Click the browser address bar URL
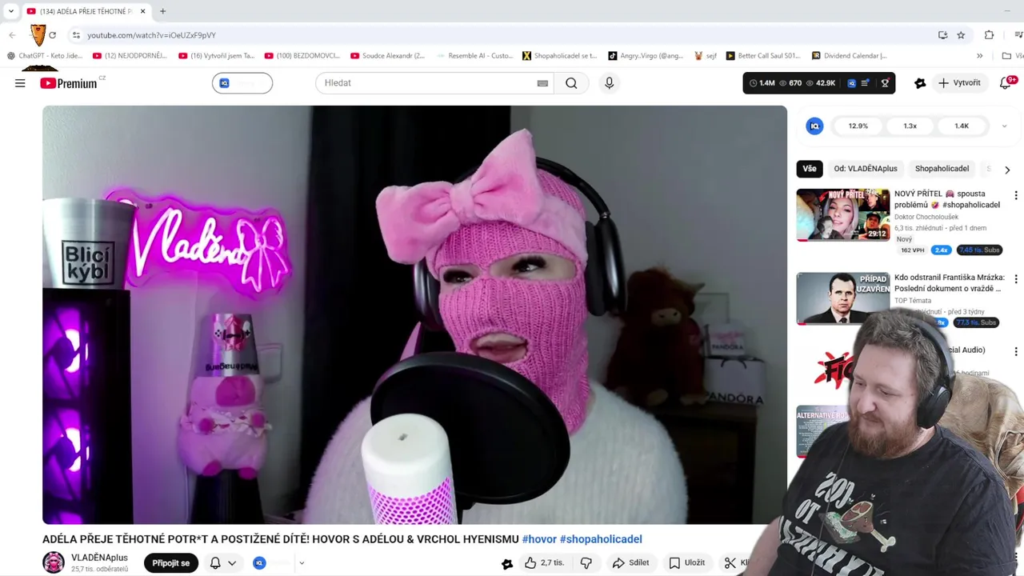Viewport: 1024px width, 576px height. (151, 35)
